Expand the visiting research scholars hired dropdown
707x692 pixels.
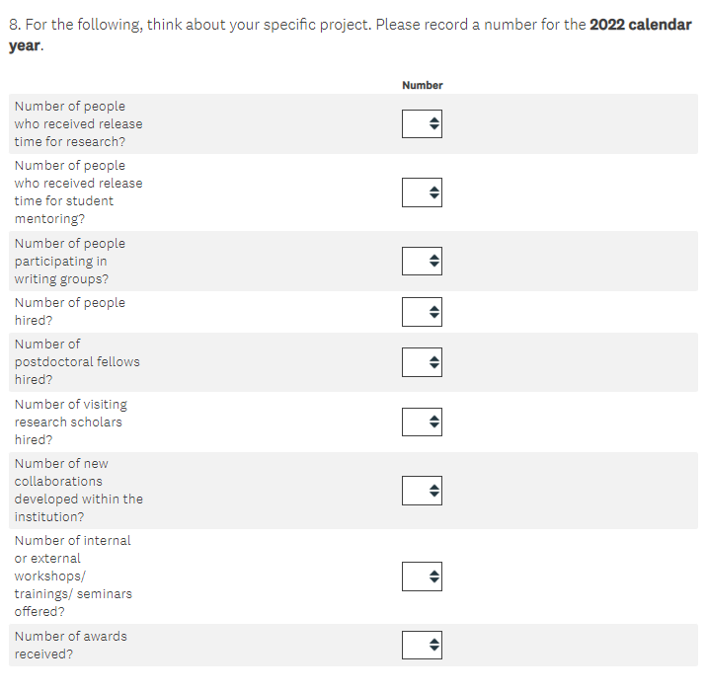pyautogui.click(x=422, y=422)
